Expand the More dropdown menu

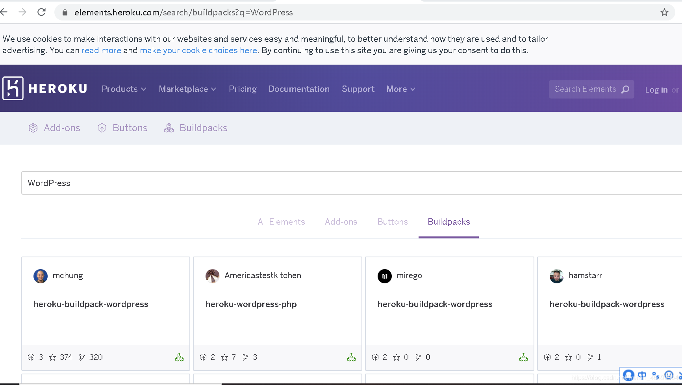point(401,89)
